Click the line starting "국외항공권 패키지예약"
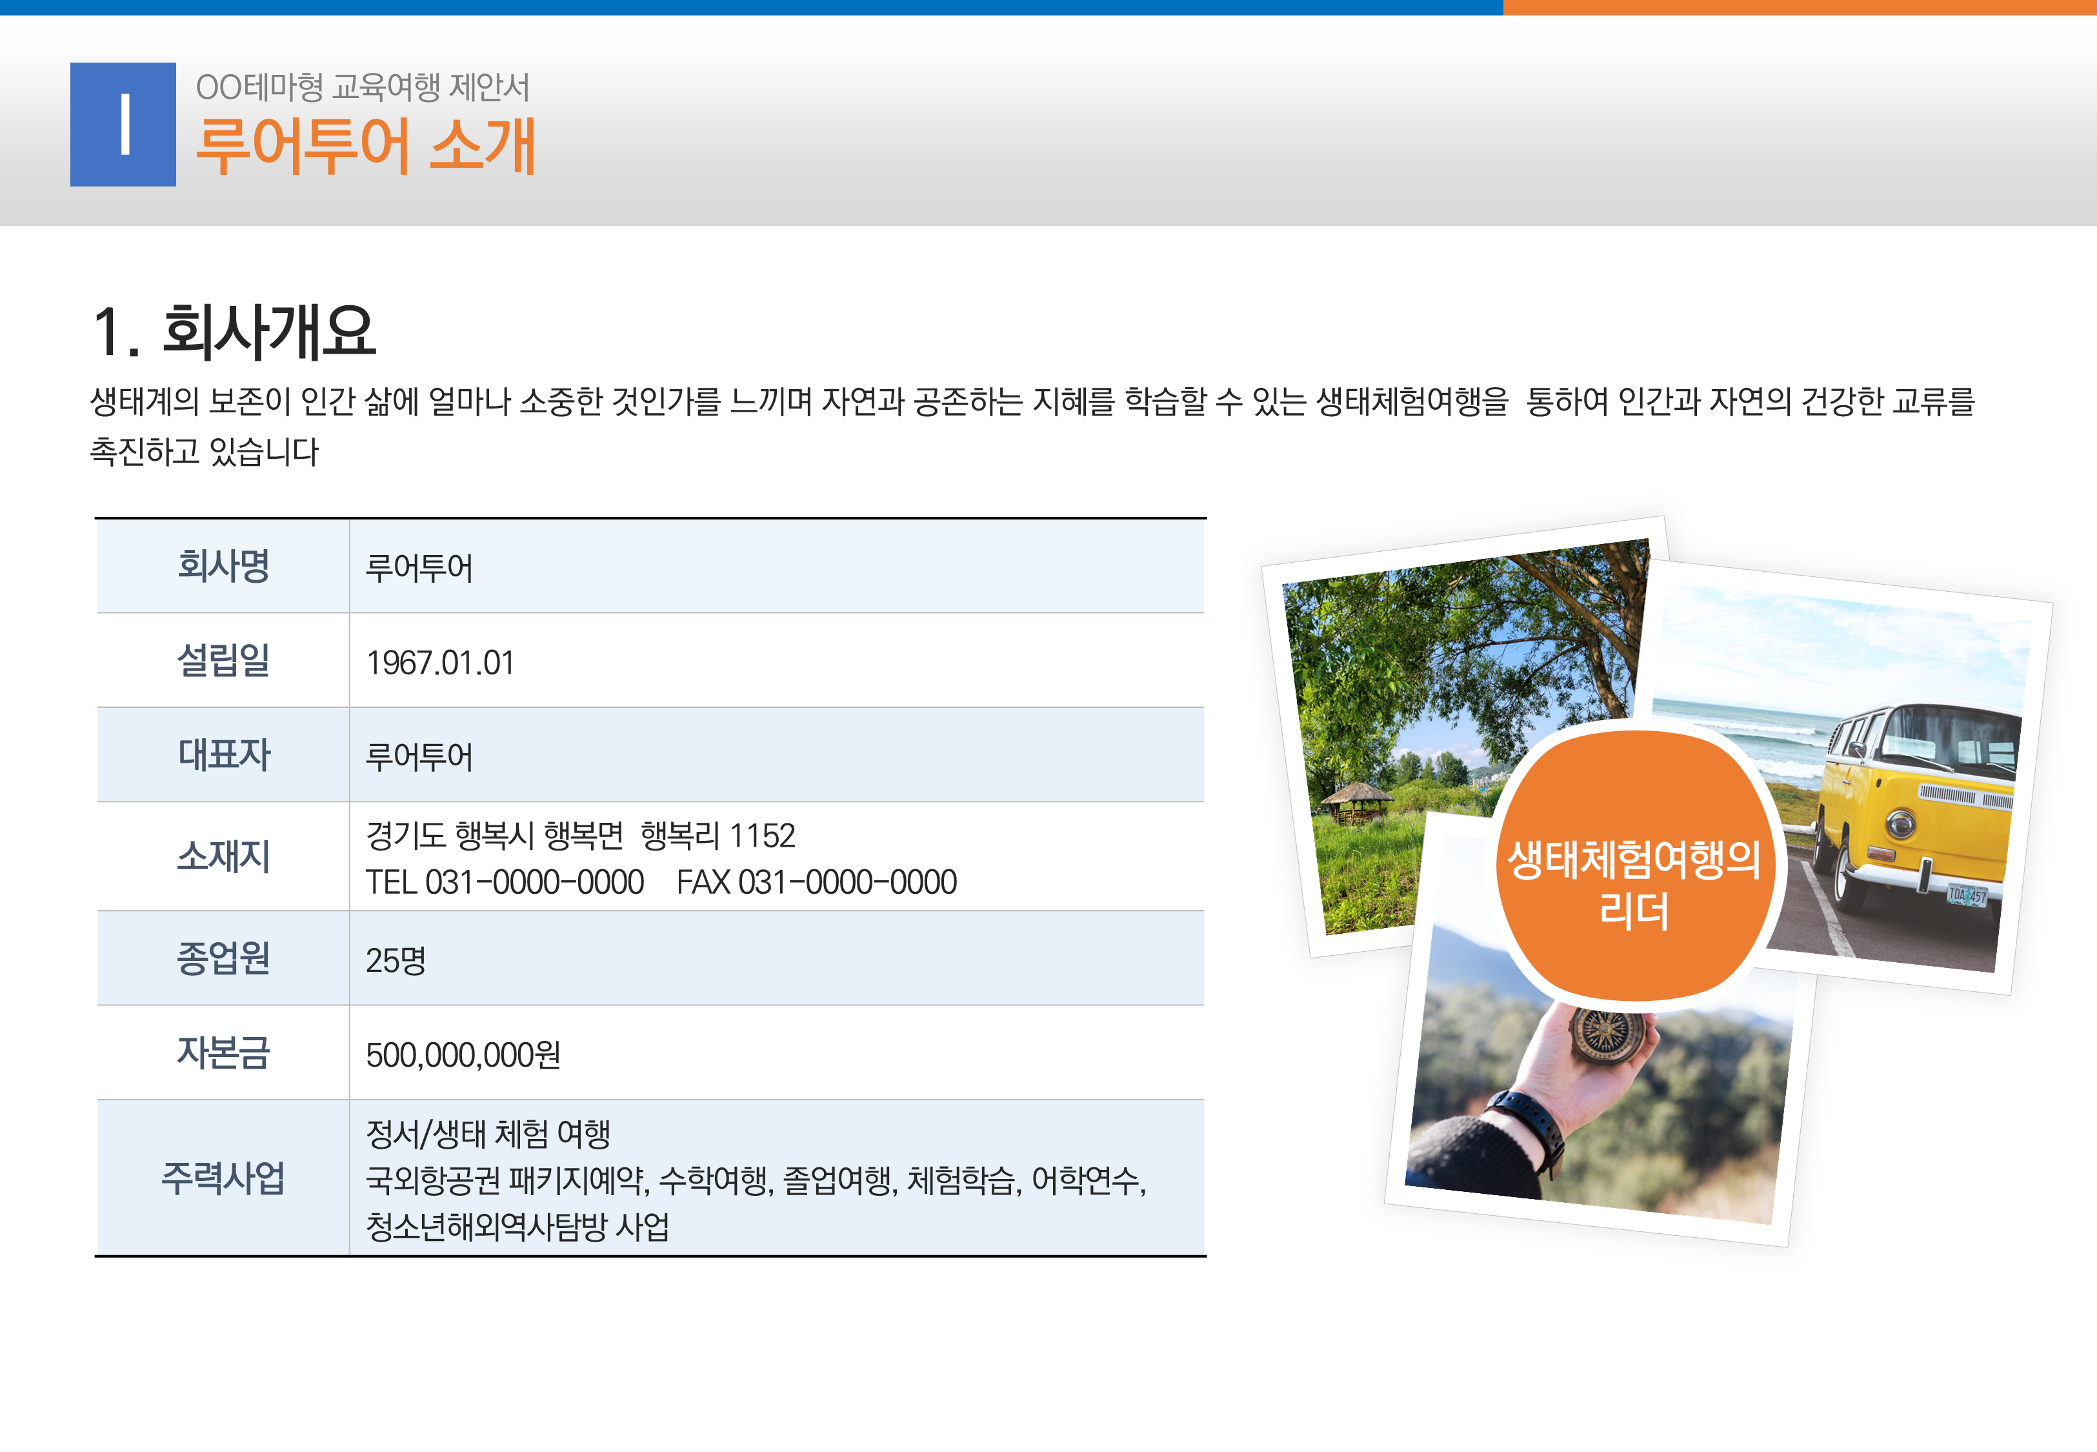The width and height of the screenshot is (2097, 1452). [756, 1181]
